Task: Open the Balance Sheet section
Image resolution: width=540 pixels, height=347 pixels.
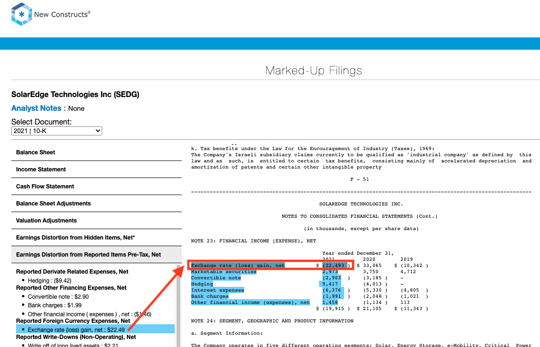Action: 97,152
